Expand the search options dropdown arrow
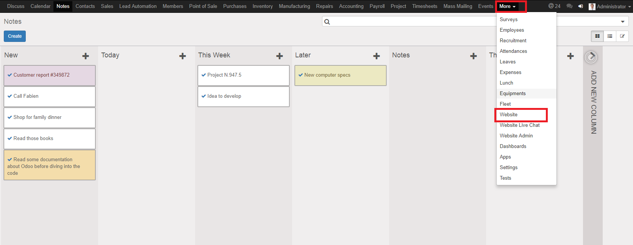This screenshot has width=633, height=245. pos(622,22)
